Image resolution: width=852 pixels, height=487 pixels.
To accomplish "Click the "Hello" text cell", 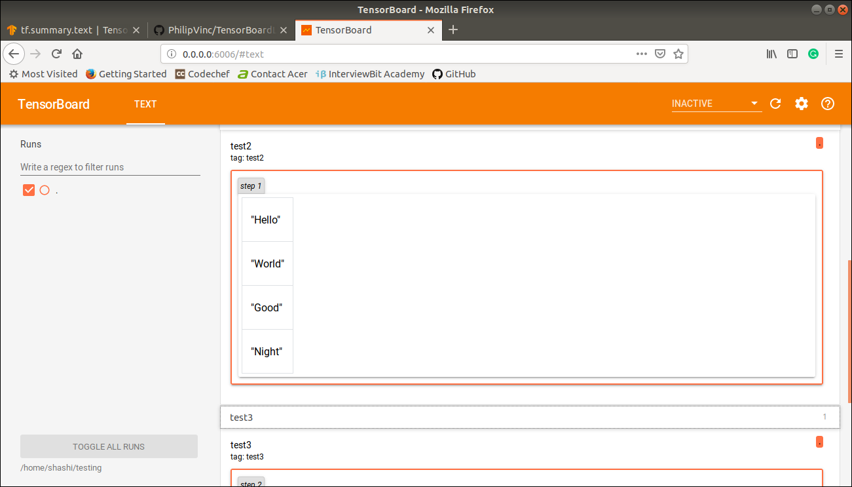I will pos(267,220).
